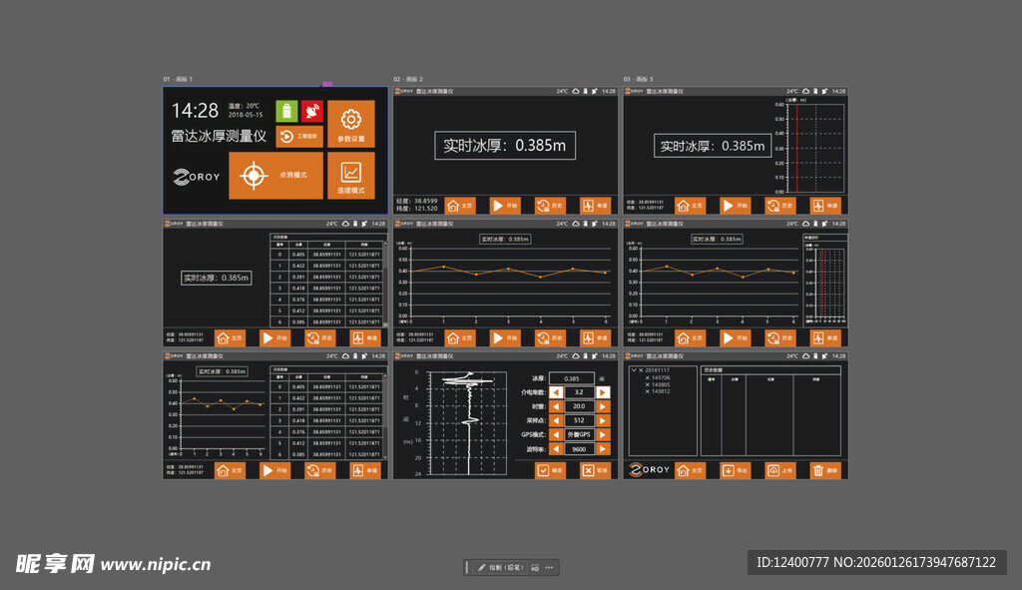Collapse the 20181117 tree node chevron
The width and height of the screenshot is (1022, 590).
pyautogui.click(x=636, y=369)
